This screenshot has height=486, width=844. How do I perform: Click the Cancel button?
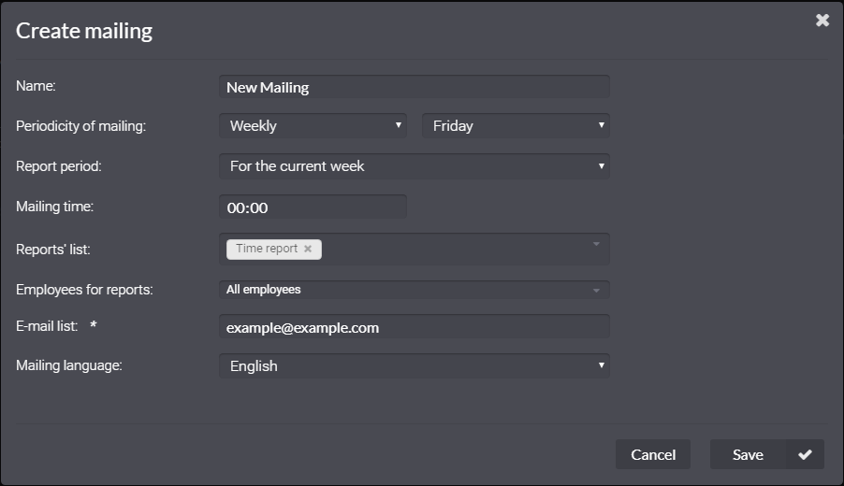click(x=653, y=454)
